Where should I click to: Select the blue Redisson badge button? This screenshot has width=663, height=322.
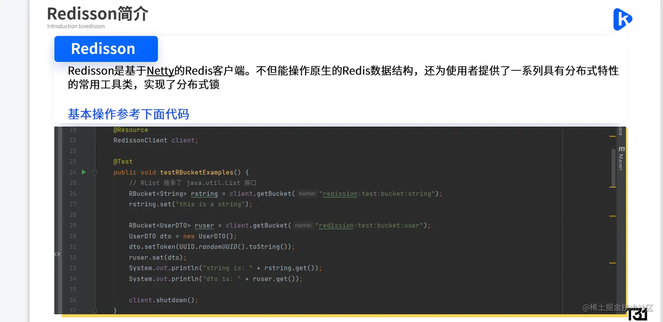tap(106, 49)
